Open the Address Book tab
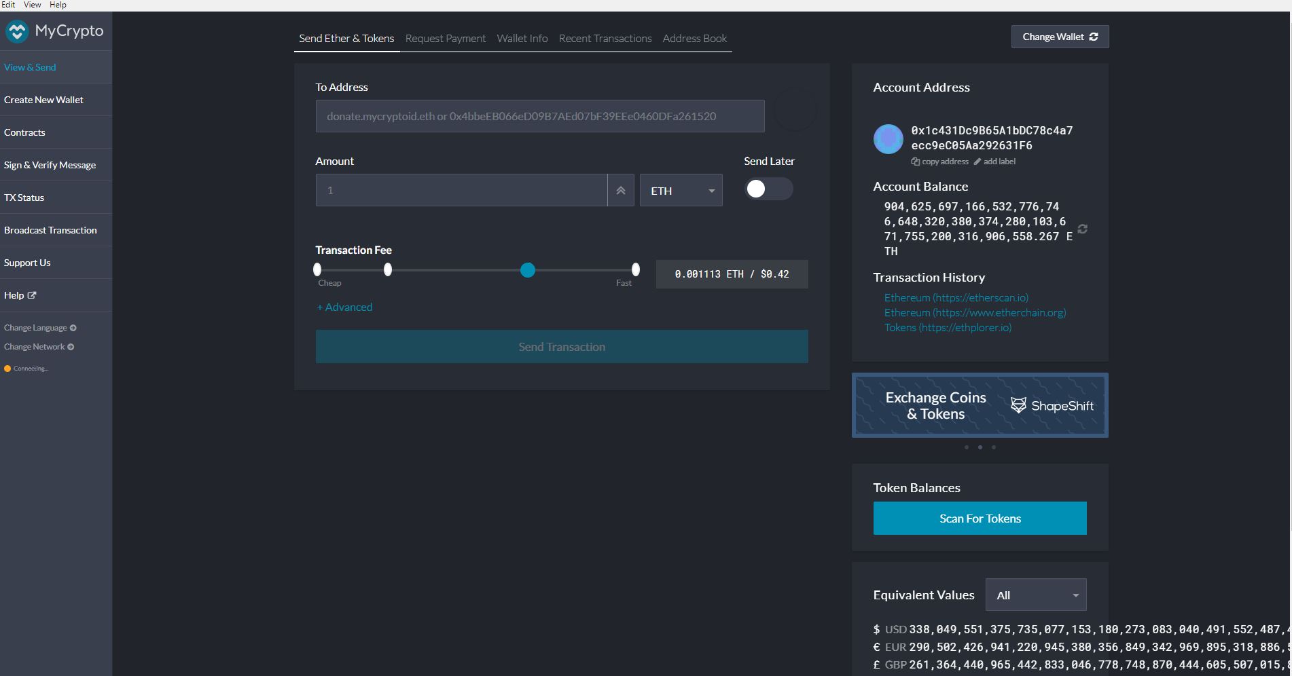1292x676 pixels. click(695, 39)
